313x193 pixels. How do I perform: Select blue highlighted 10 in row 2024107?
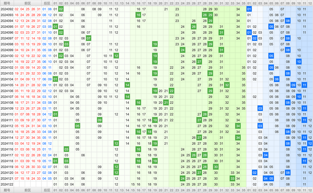(x=299, y=97)
